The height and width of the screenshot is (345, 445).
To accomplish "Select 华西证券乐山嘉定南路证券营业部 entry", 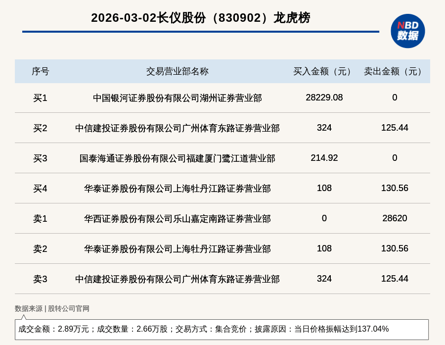I will click(x=178, y=218).
